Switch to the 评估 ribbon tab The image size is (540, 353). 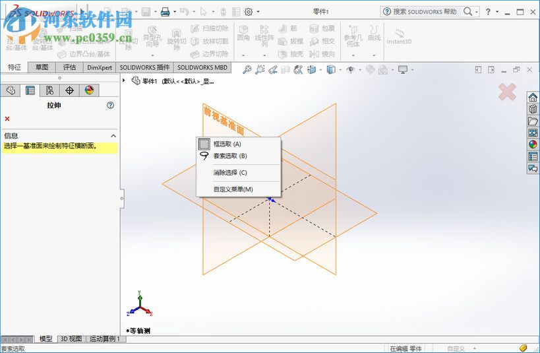pyautogui.click(x=69, y=67)
